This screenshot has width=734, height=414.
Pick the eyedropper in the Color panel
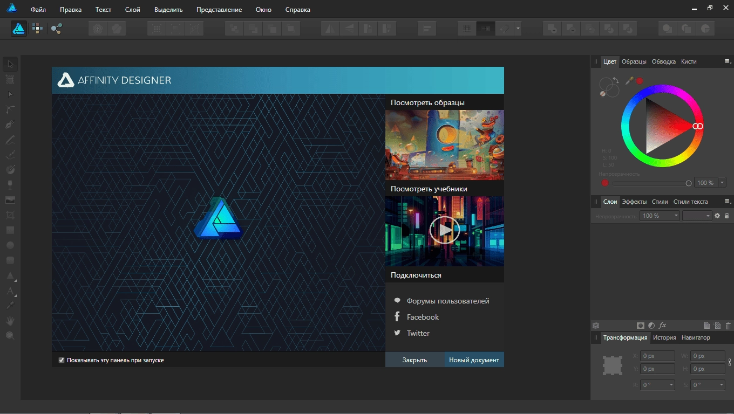coord(629,80)
